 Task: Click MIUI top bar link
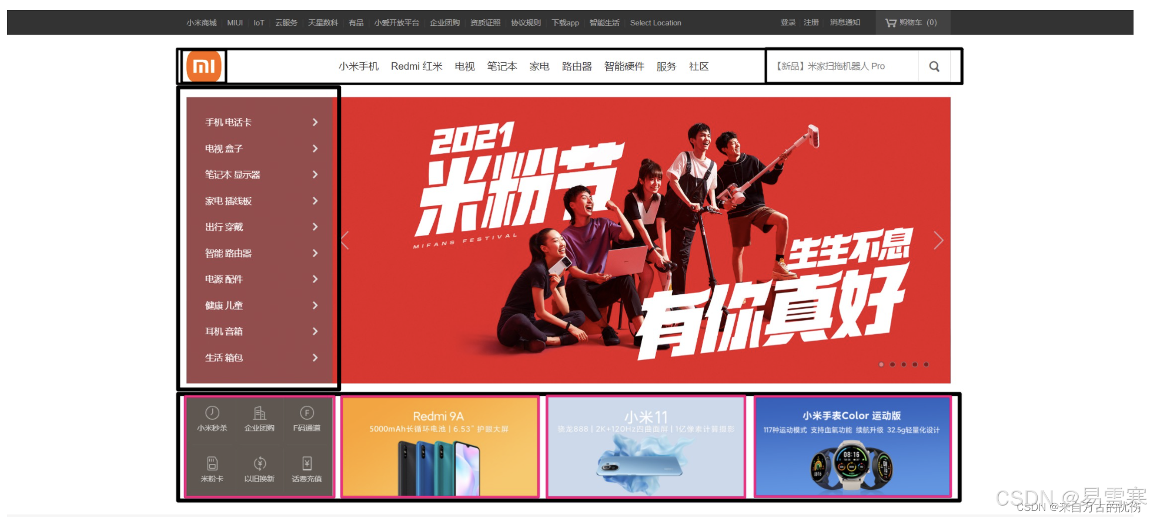[235, 23]
